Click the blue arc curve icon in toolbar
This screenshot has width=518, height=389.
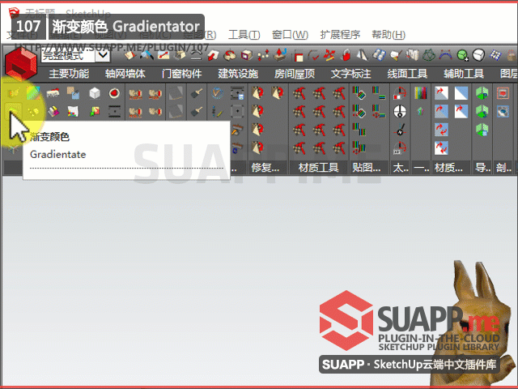coord(445,54)
